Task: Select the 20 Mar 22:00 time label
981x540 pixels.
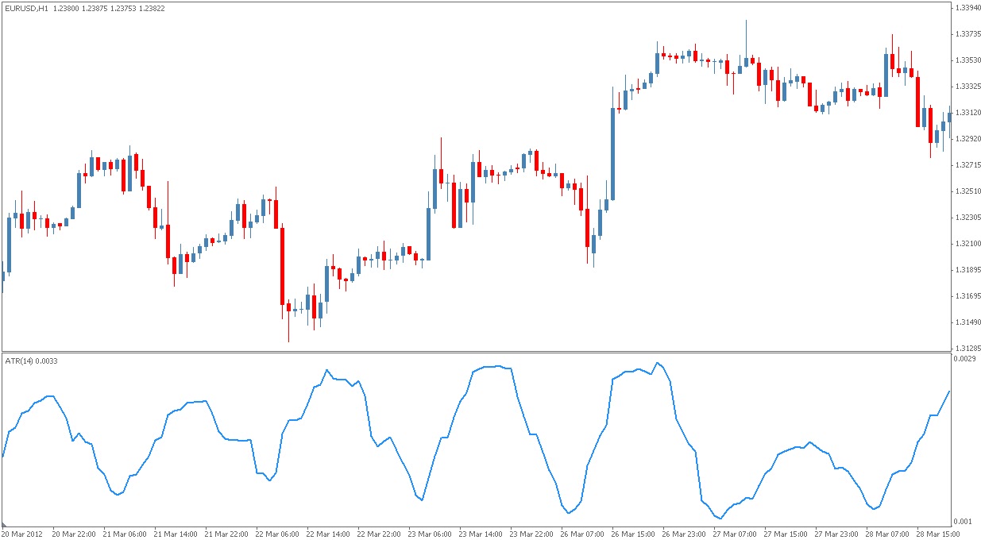Action: point(72,534)
